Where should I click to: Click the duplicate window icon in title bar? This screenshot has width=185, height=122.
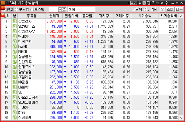click(x=149, y=3)
